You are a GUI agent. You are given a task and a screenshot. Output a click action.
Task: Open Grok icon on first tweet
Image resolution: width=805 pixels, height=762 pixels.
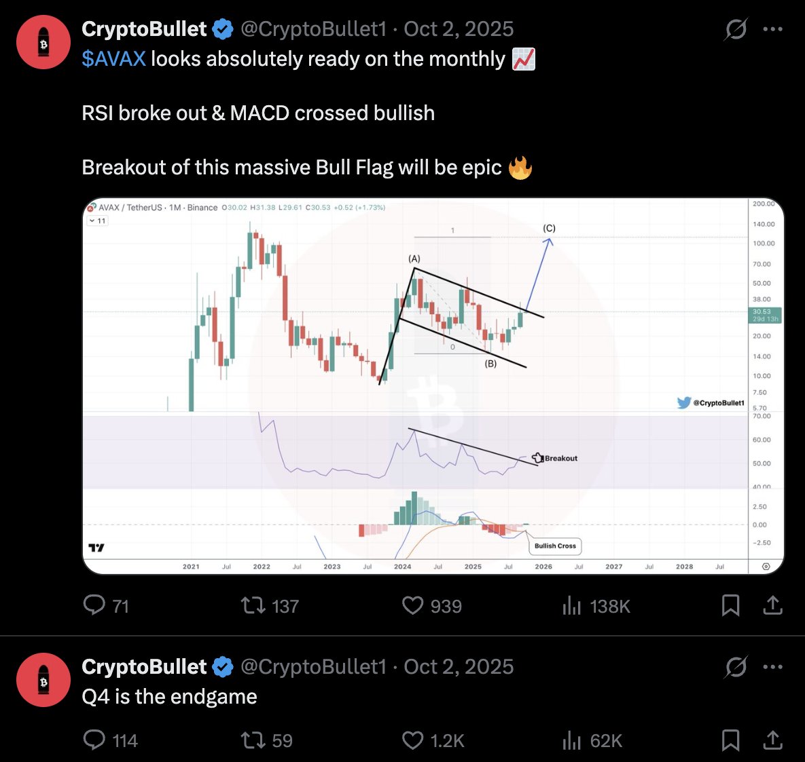coord(736,29)
